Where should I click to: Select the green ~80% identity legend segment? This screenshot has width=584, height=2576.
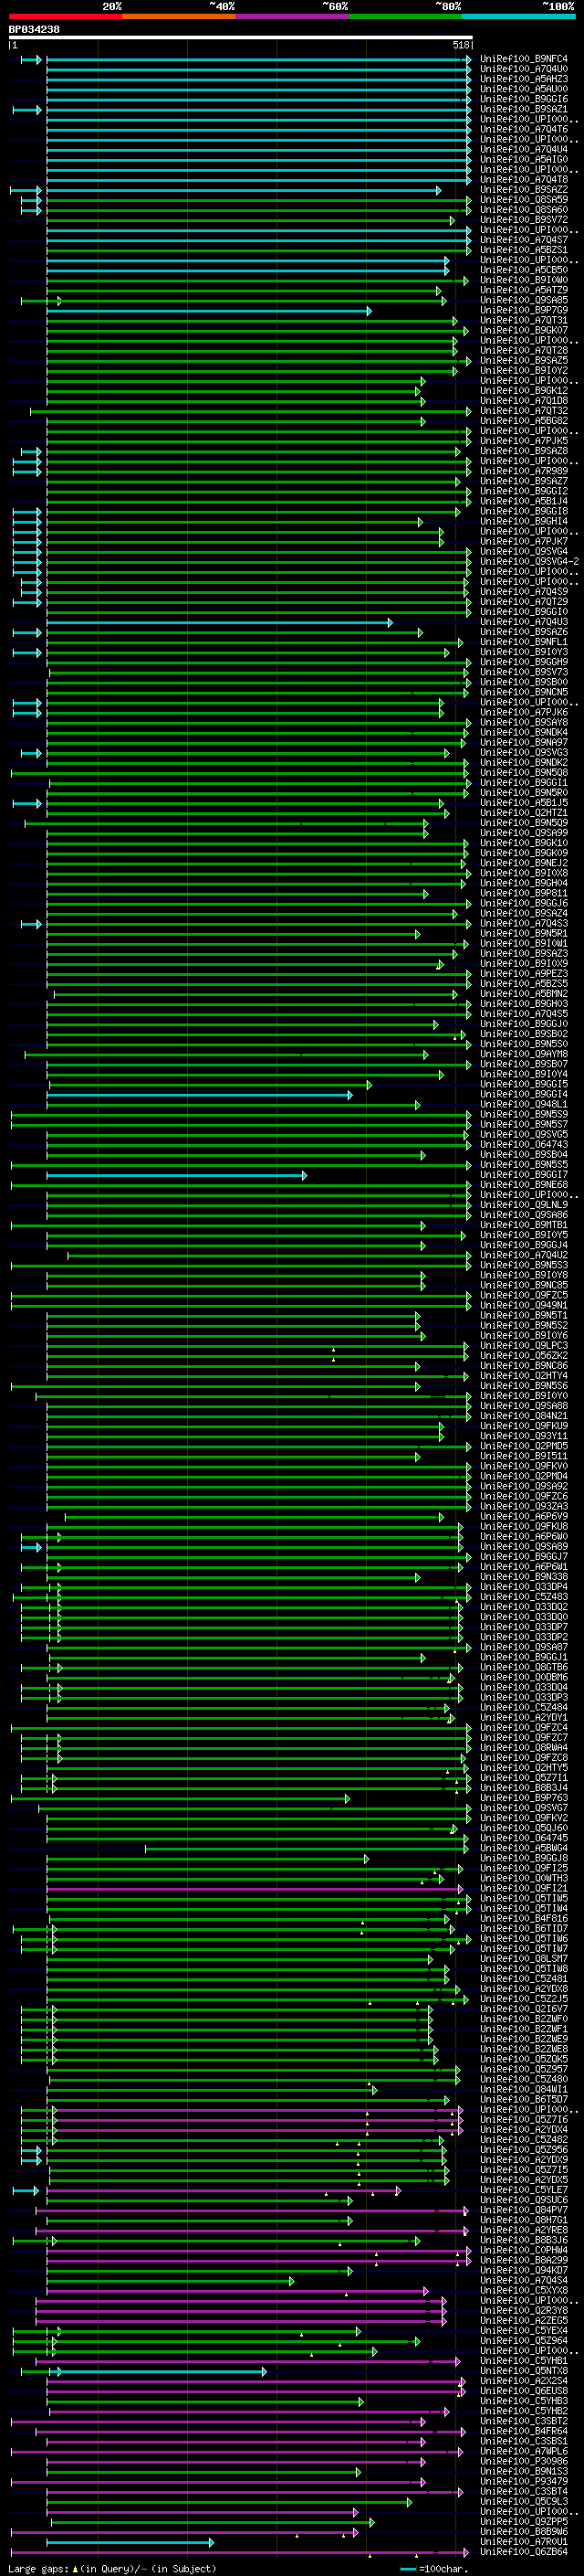[405, 16]
